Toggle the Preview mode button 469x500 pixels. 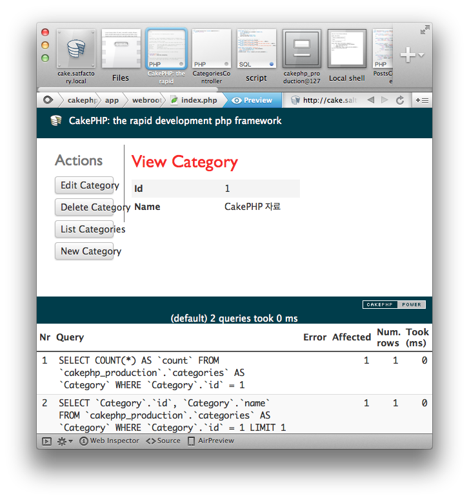[252, 100]
